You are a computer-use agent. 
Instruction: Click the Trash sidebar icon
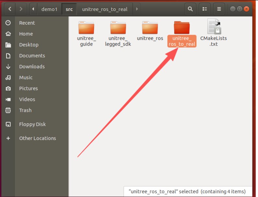8,110
